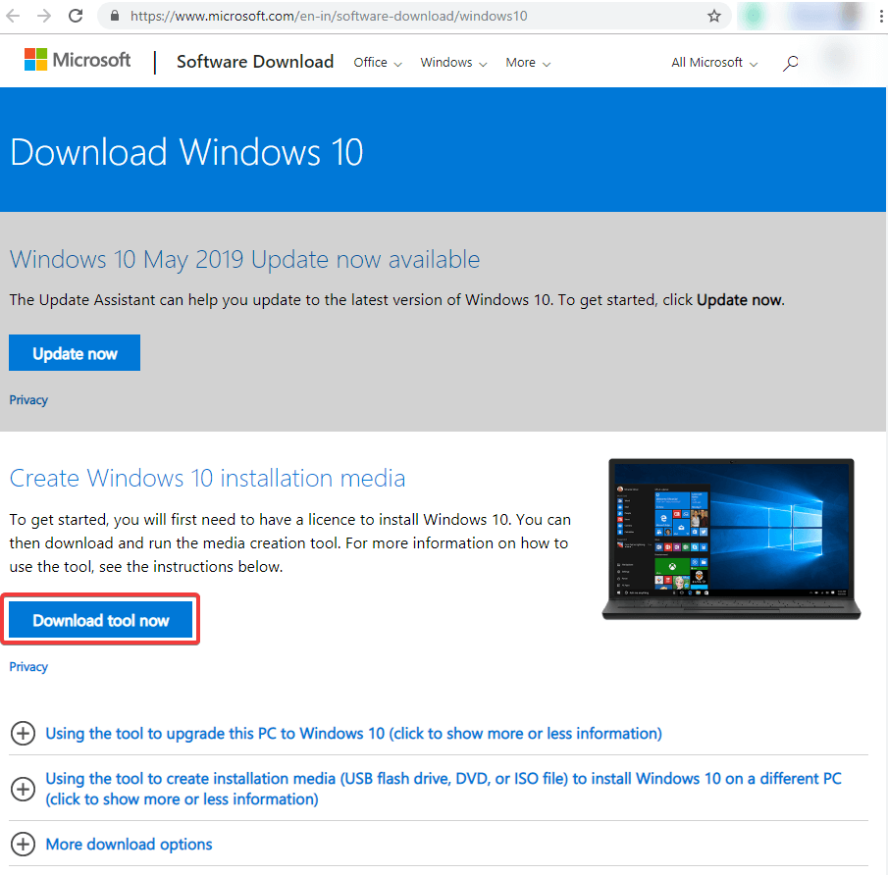Image resolution: width=888 pixels, height=875 pixels.
Task: Expand the All Microsoft menu
Action: (714, 63)
